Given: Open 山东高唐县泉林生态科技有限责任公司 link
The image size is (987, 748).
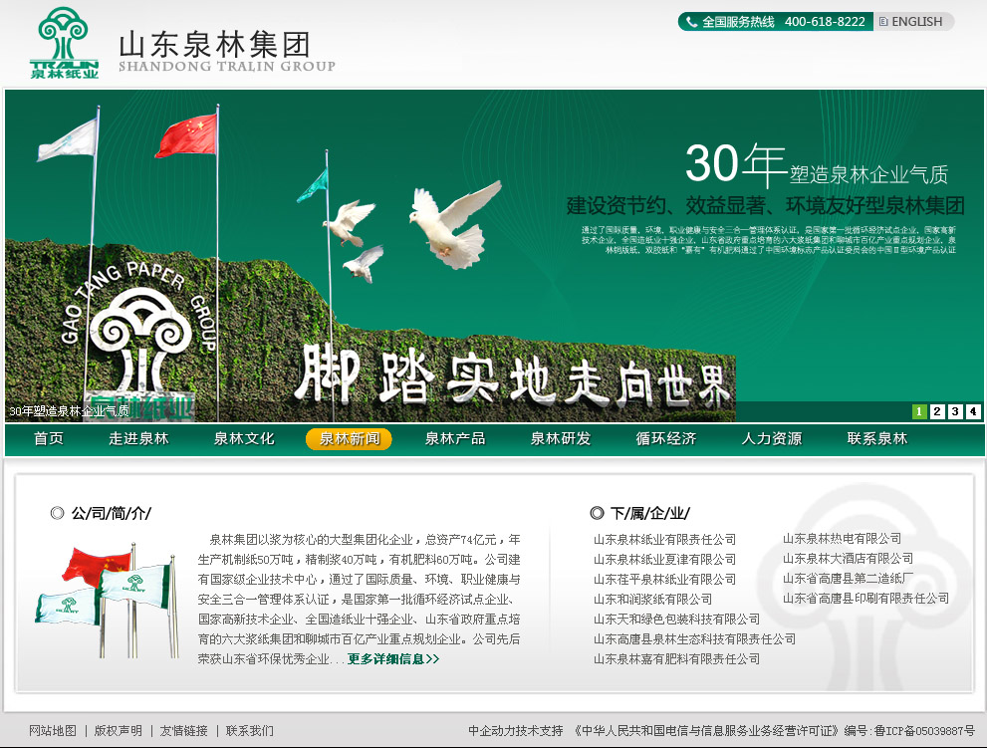Looking at the screenshot, I should pyautogui.click(x=694, y=639).
